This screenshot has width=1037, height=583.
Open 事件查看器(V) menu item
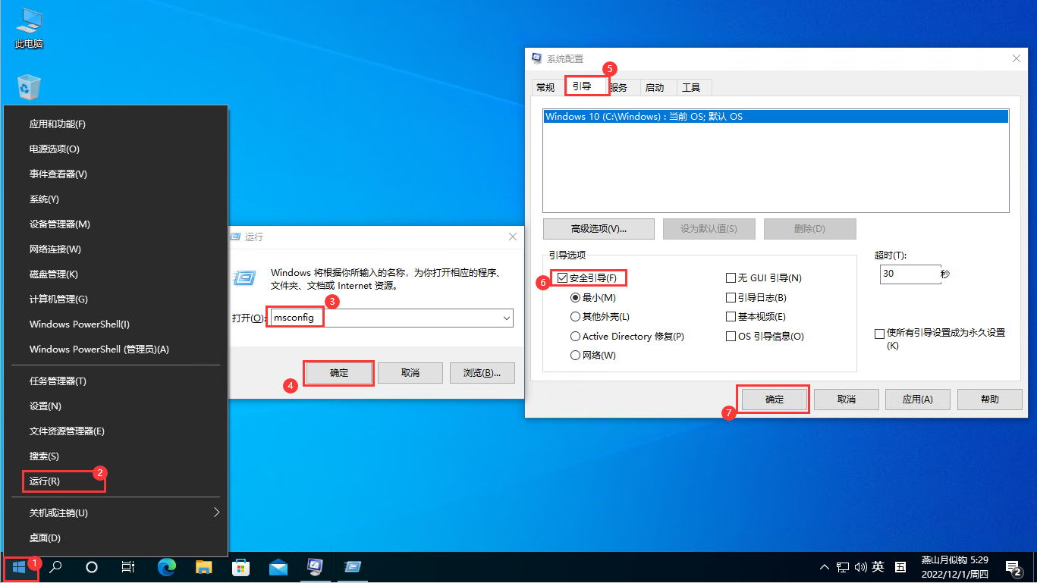point(115,174)
